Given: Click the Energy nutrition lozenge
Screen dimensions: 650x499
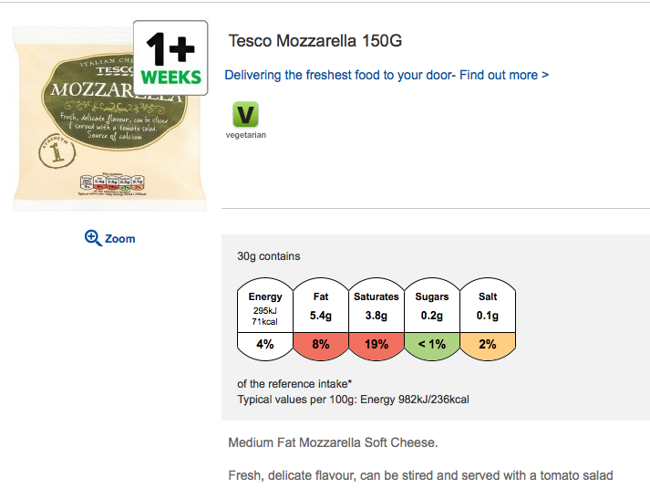Looking at the screenshot, I should [265, 308].
